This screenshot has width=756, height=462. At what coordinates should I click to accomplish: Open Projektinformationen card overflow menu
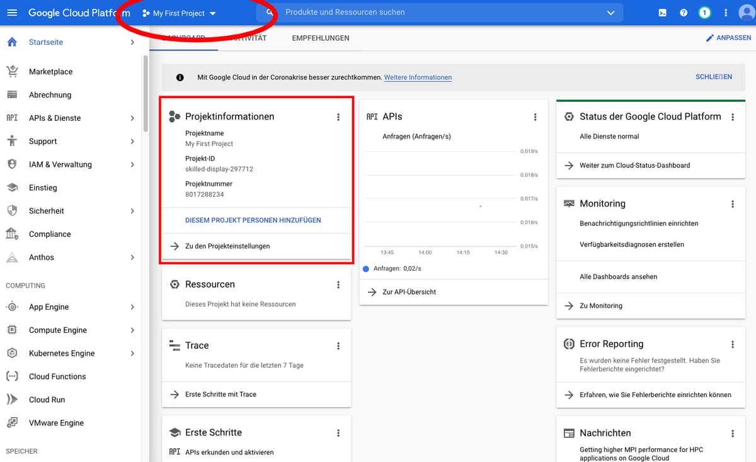point(338,116)
